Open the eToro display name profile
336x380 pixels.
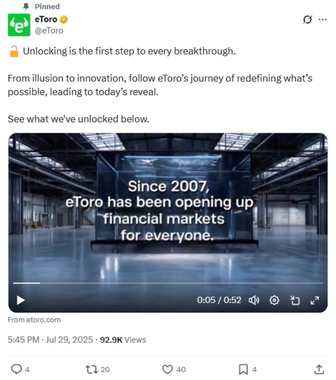46,19
